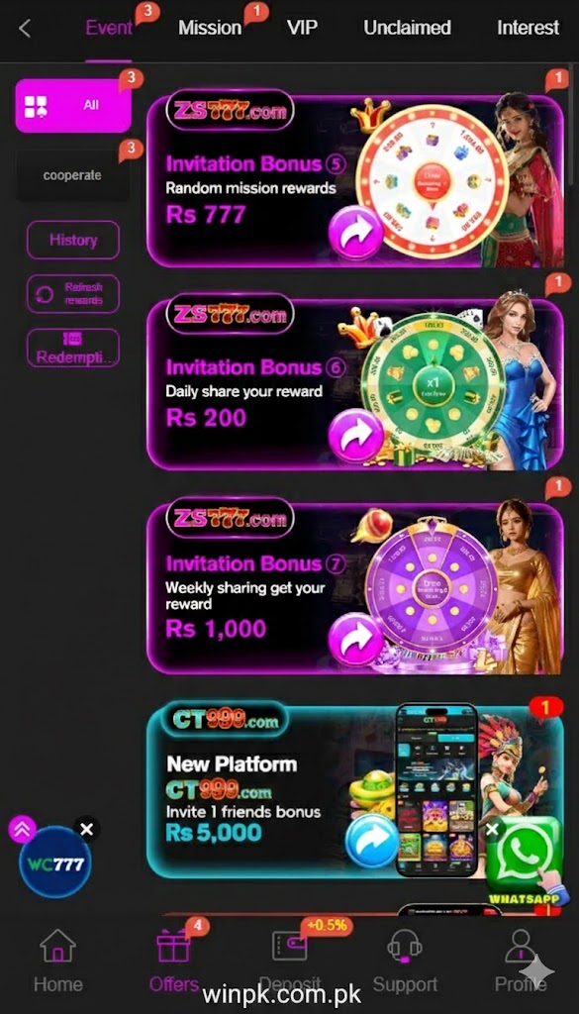579x1014 pixels.
Task: Dismiss the WC777 floating badge
Action: pos(87,829)
